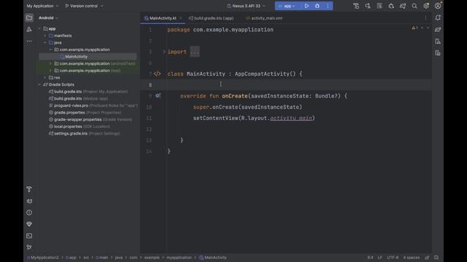Open the Problems tool window icon

point(29,213)
